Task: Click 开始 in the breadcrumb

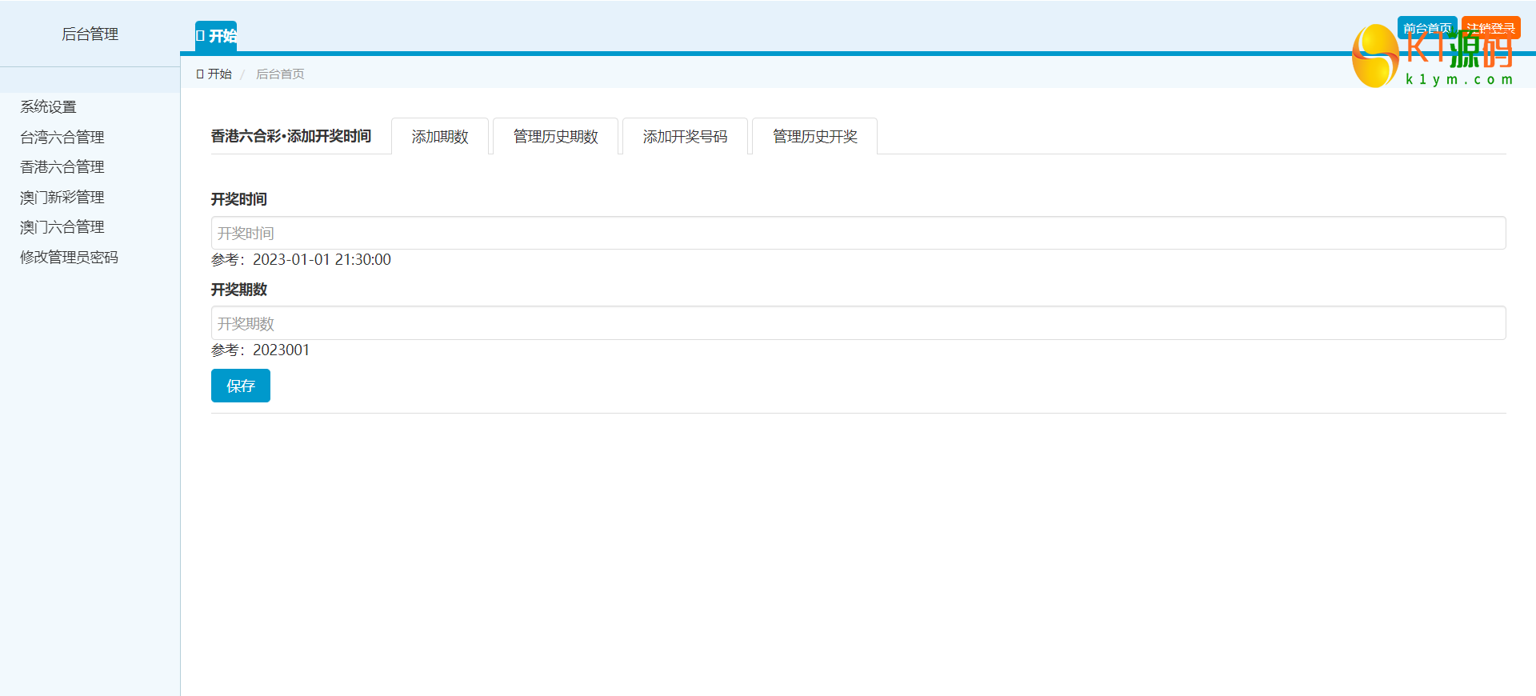Action: (214, 74)
